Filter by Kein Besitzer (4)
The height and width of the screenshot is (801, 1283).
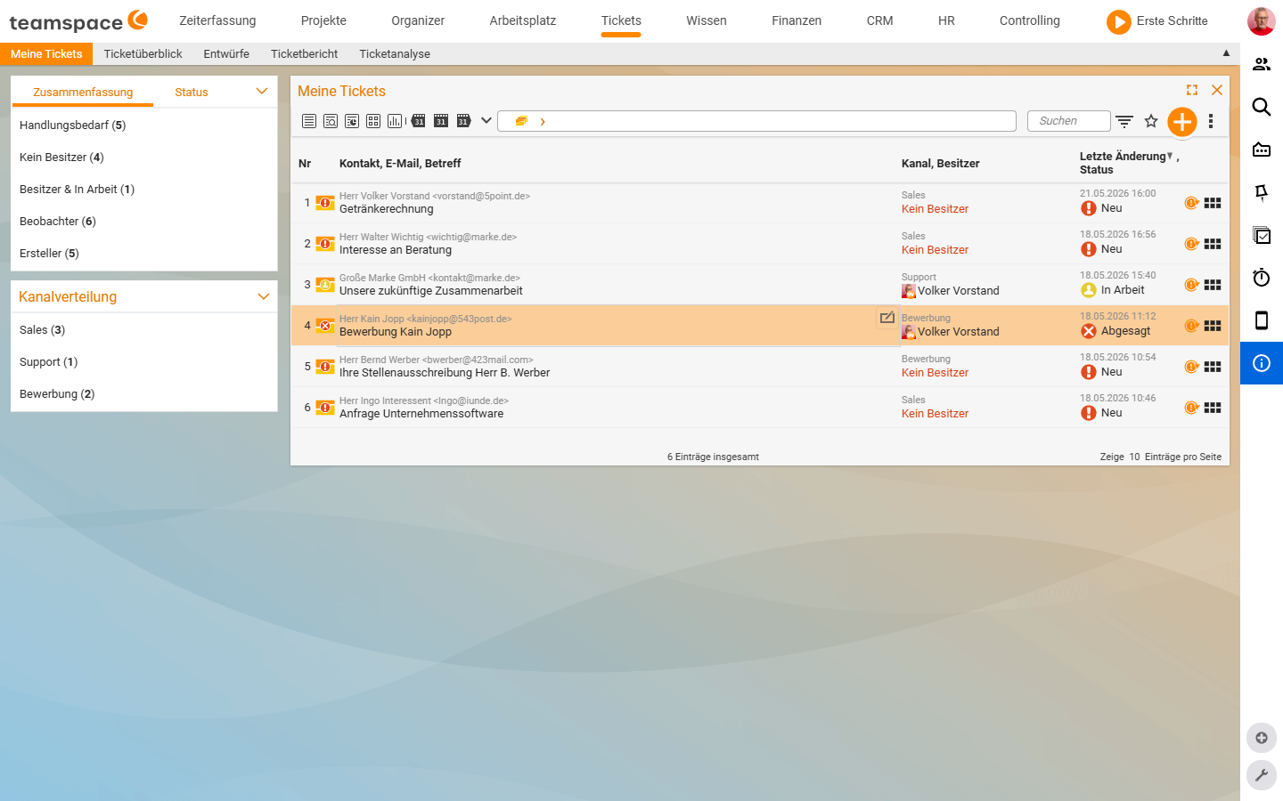click(x=61, y=158)
